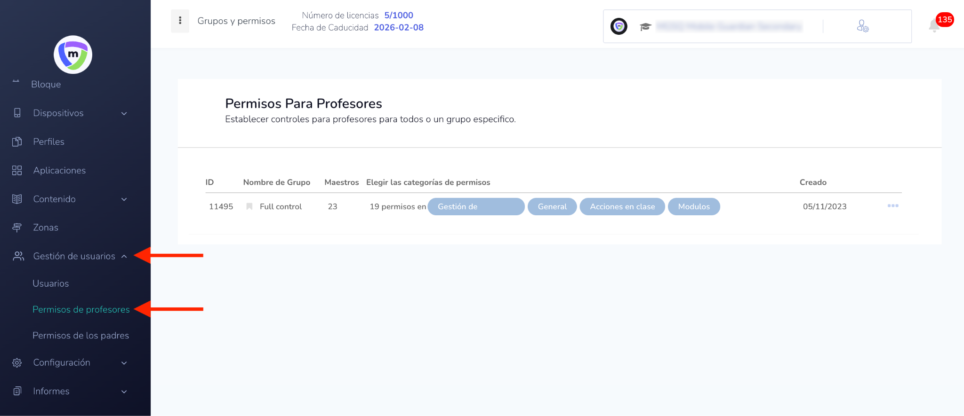
Task: Open row options ellipsis for group 11495
Action: tap(892, 206)
